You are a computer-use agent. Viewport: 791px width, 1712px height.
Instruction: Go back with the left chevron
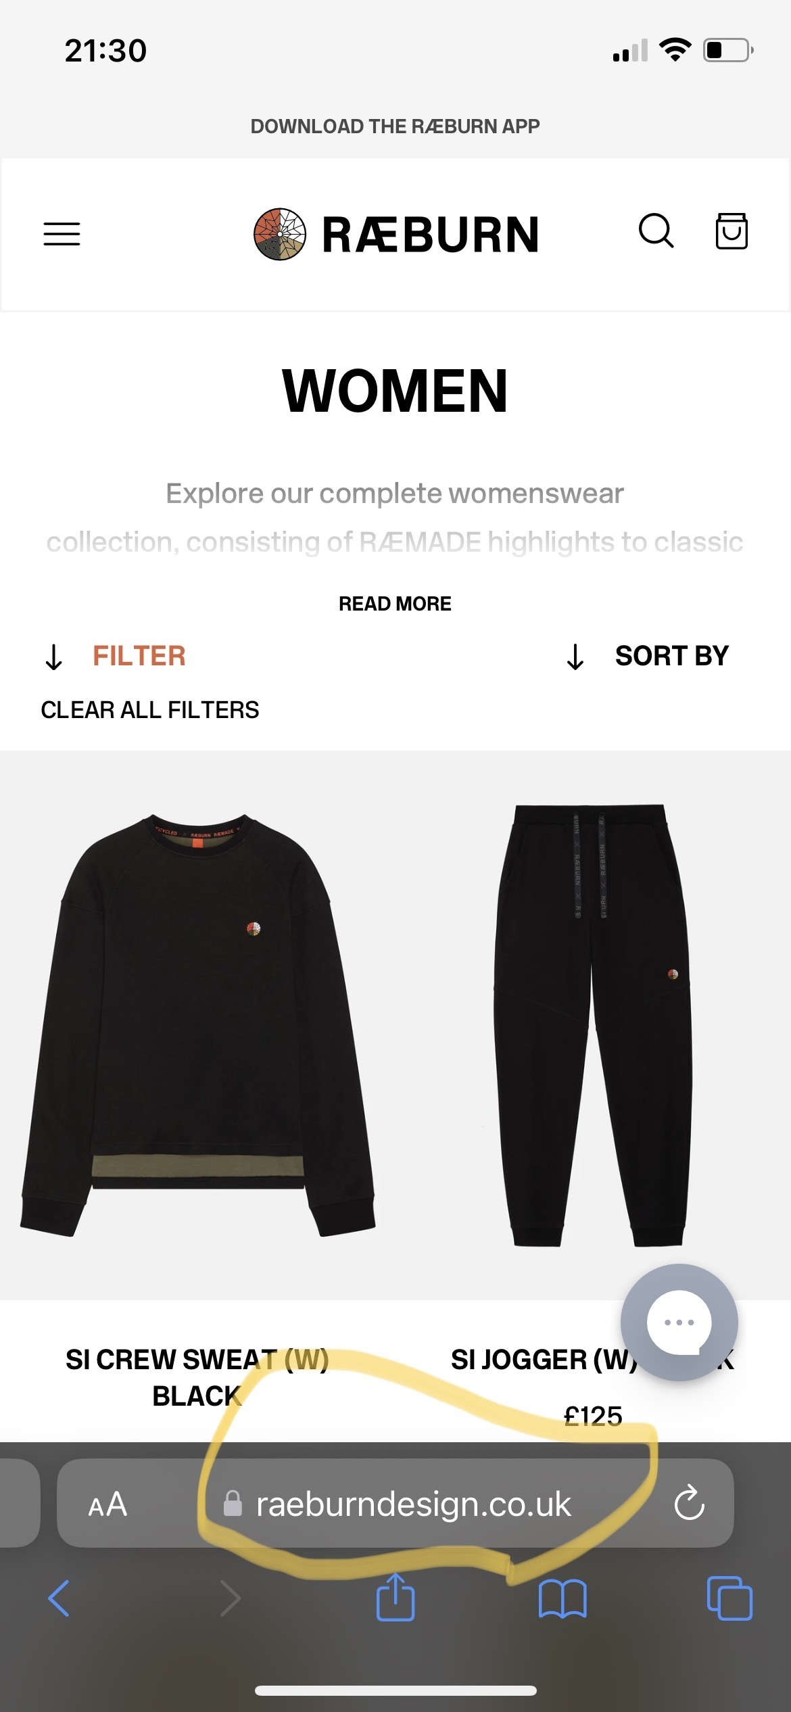click(x=59, y=1598)
